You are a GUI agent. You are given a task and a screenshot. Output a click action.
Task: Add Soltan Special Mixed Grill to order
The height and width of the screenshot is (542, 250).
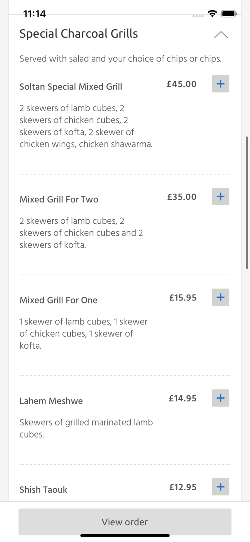(220, 84)
